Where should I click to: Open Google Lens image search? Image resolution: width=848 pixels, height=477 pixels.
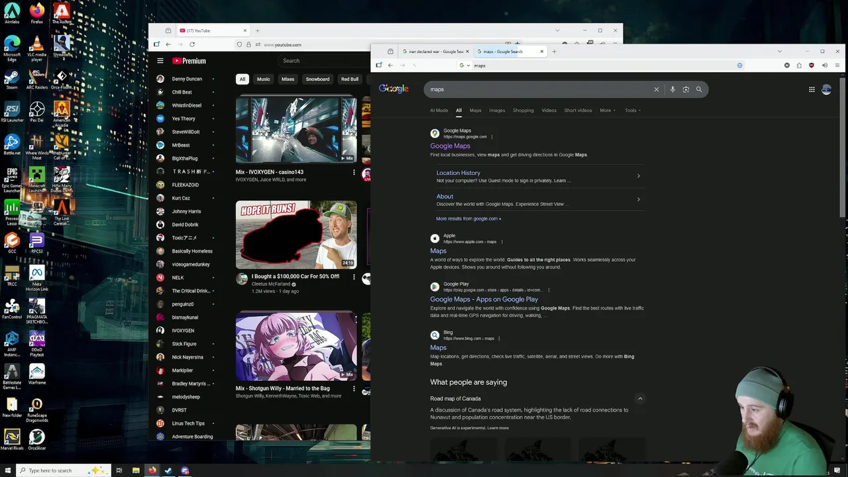point(686,89)
